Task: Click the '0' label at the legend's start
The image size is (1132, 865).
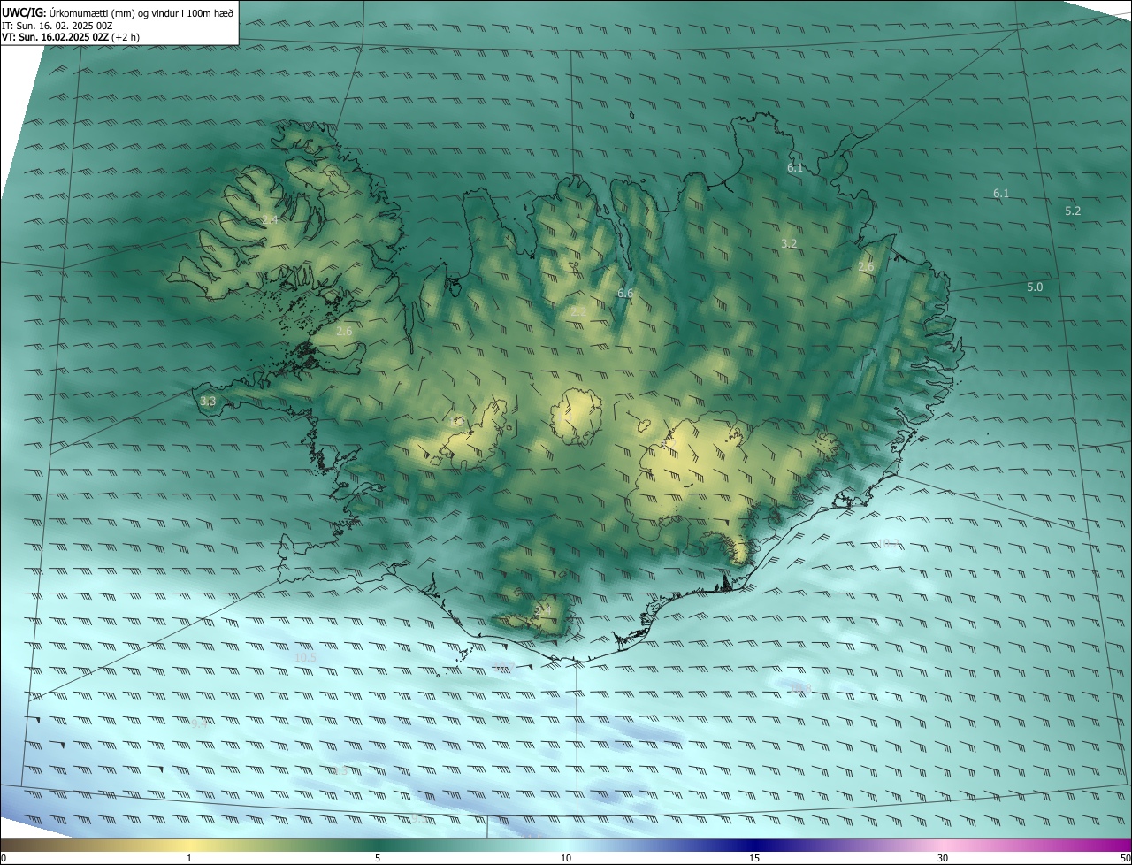Action: click(x=4, y=858)
